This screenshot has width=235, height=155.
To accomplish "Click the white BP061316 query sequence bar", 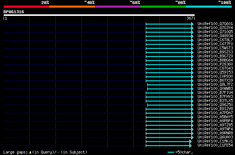I will [x=99, y=15].
